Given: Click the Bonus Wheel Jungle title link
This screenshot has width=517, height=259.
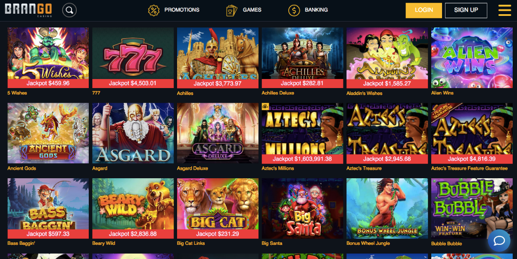Looking at the screenshot, I should pyautogui.click(x=368, y=244).
